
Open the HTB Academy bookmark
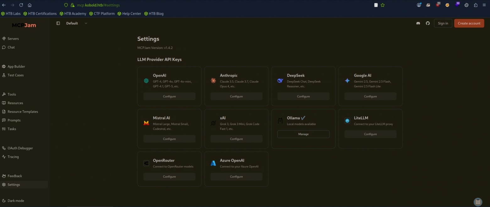click(x=73, y=14)
